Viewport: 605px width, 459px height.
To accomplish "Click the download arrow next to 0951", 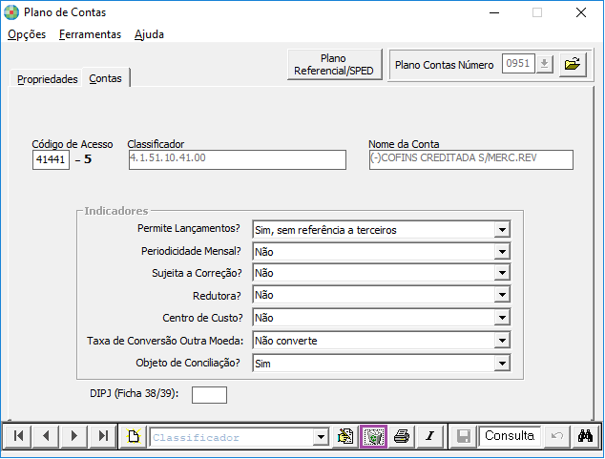I will point(545,64).
